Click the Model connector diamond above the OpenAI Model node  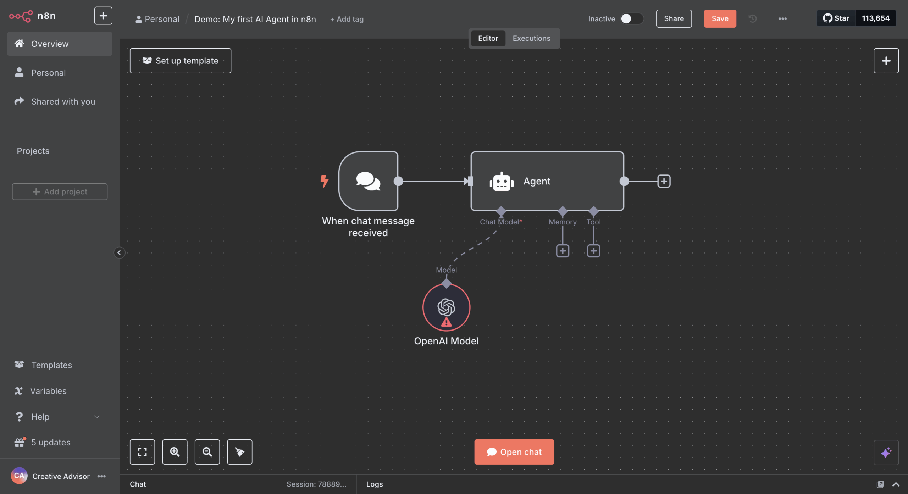click(446, 283)
